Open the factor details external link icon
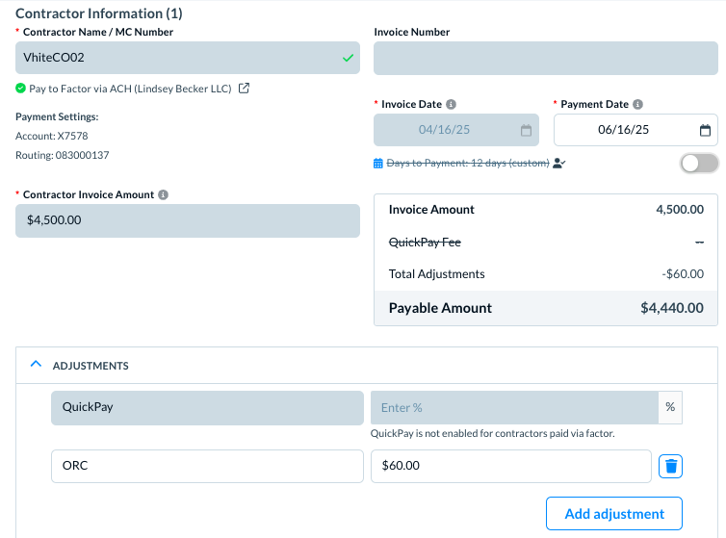 pyautogui.click(x=245, y=89)
